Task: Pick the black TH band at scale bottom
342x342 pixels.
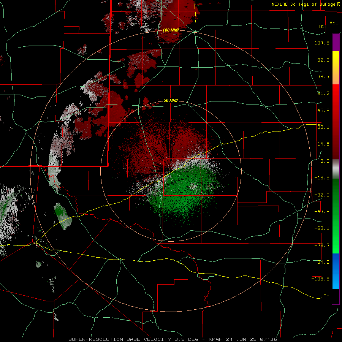Action: click(336, 296)
